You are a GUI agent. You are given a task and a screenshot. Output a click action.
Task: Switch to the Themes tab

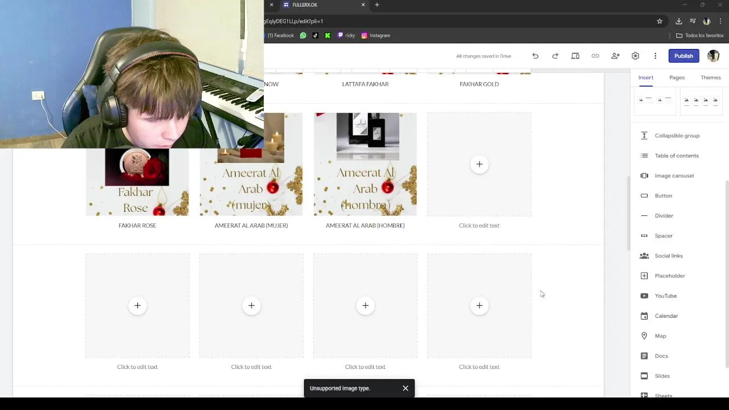point(711,77)
